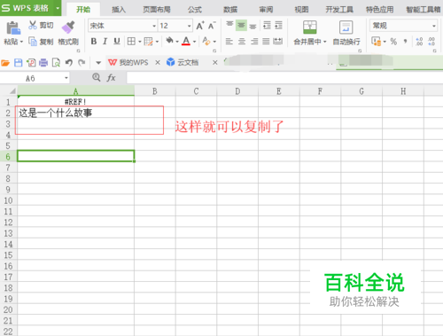
Task: Click the distributed alignment icon
Action: 277,42
